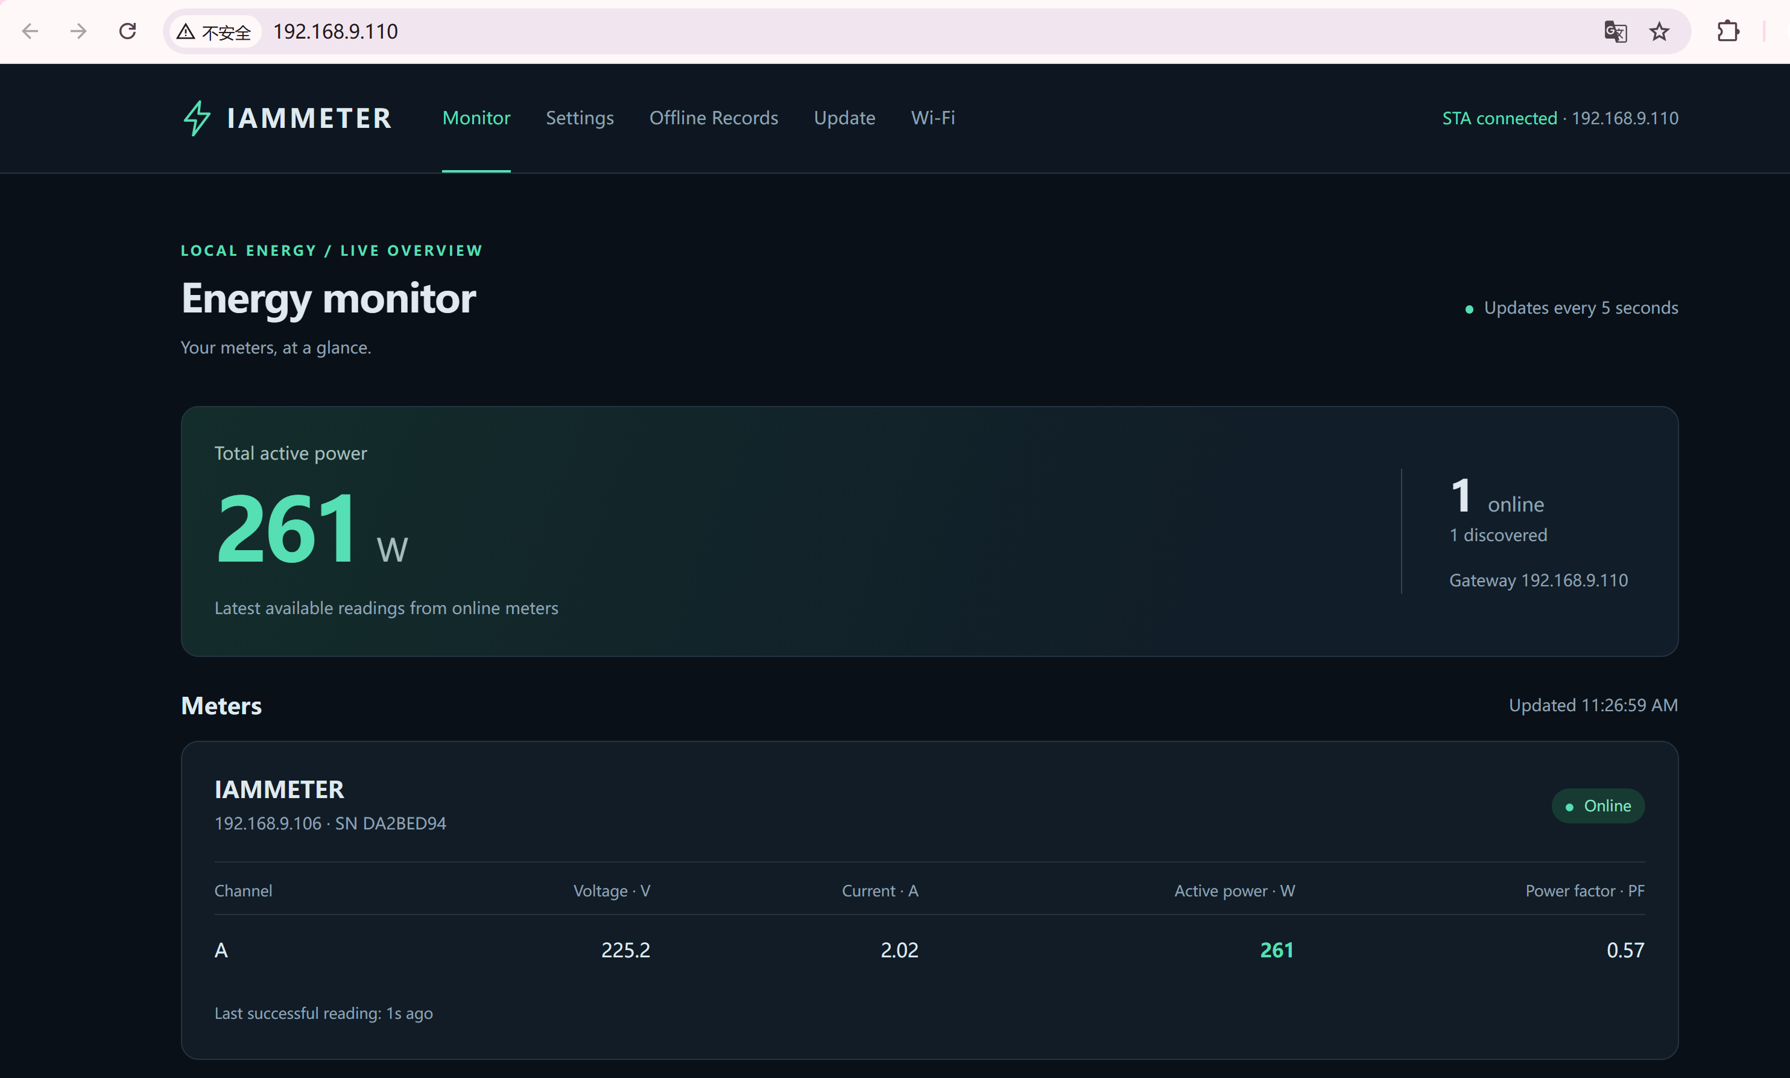Click the Energy monitor heading
The height and width of the screenshot is (1078, 1790).
click(x=328, y=299)
